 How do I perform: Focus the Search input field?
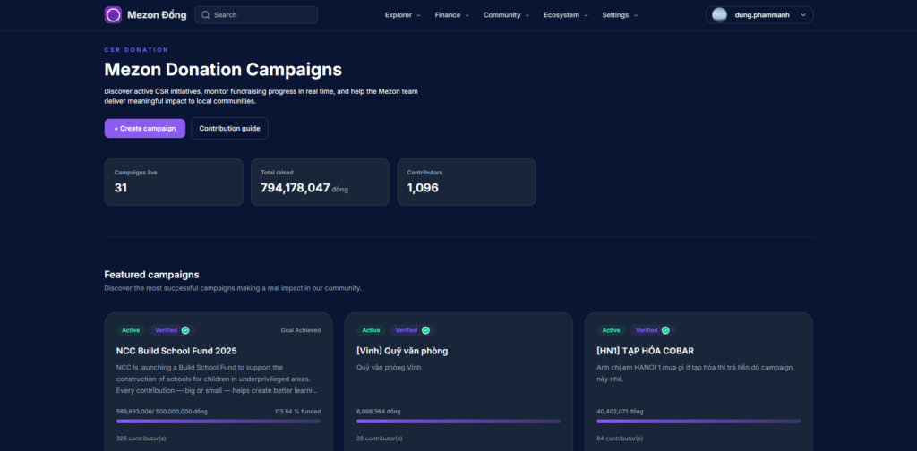[263, 15]
